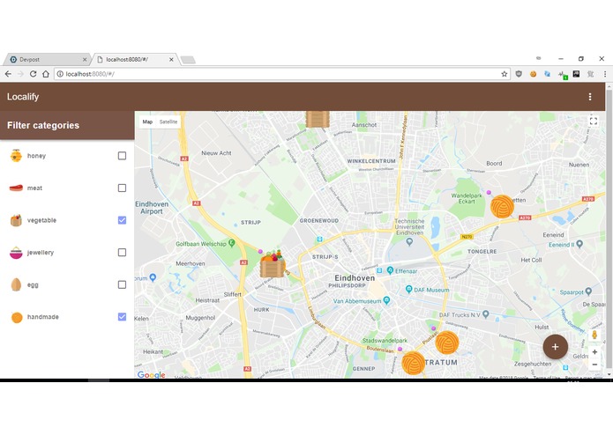613x435 pixels.
Task: Zoom out on the map
Action: coord(594,365)
